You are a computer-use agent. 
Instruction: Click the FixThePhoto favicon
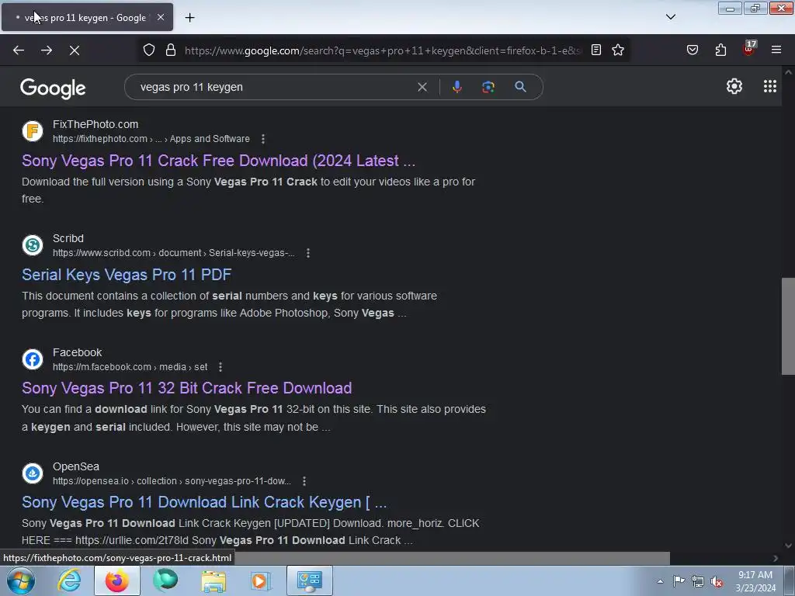pos(33,131)
